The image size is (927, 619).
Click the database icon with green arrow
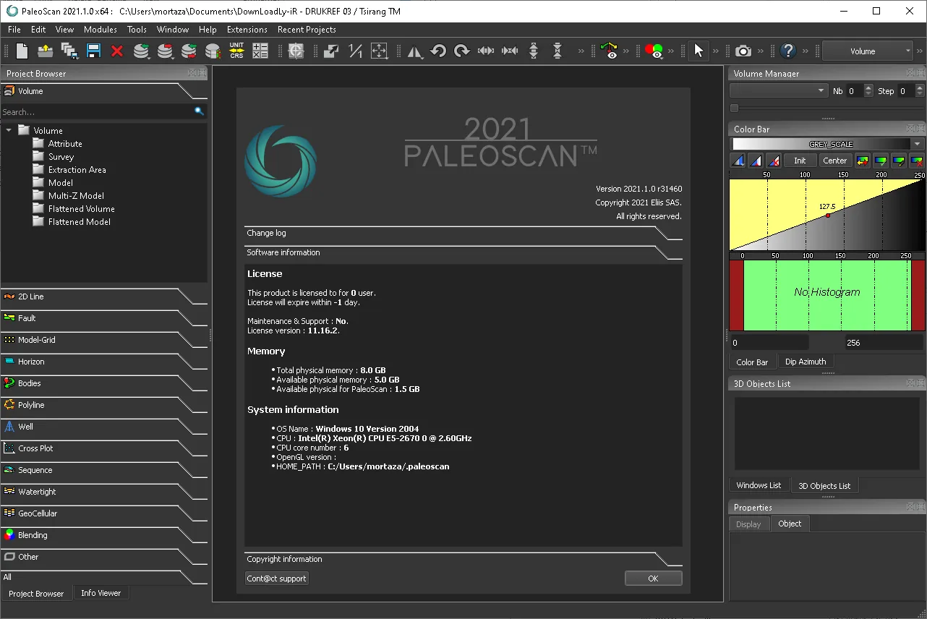[x=141, y=51]
